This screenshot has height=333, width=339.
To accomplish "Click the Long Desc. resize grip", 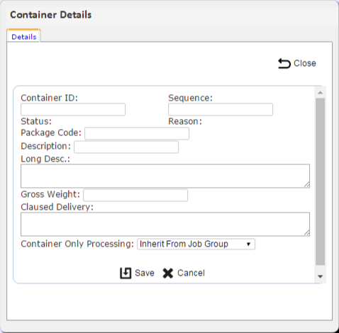I will click(x=306, y=185).
